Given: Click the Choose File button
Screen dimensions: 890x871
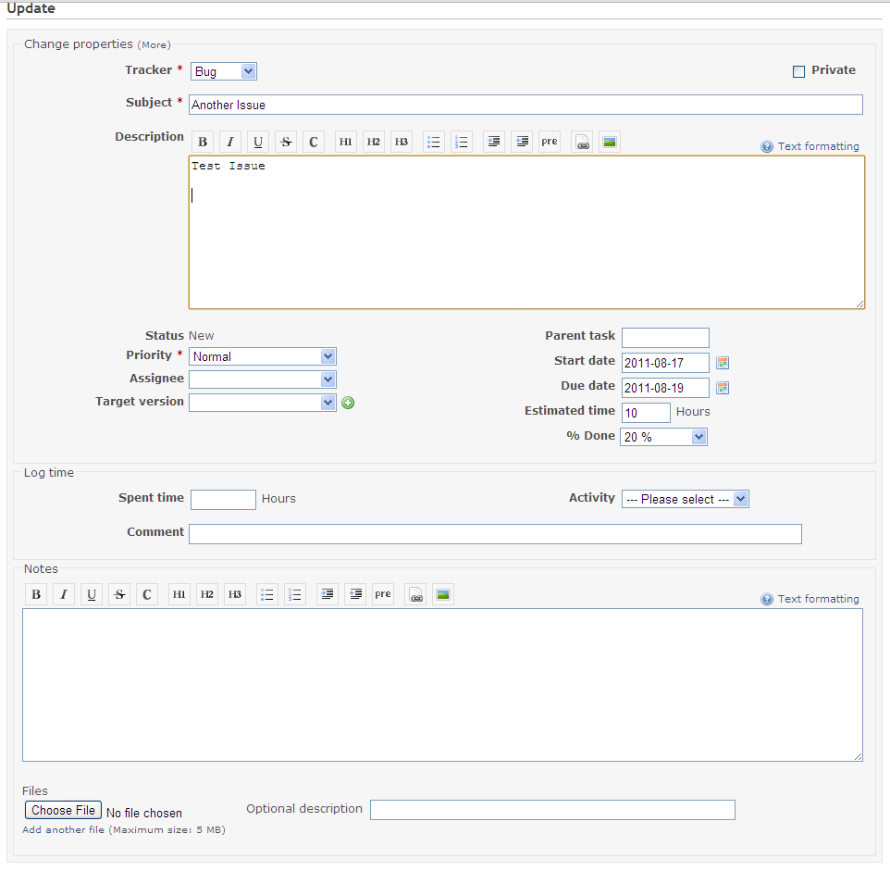Looking at the screenshot, I should [63, 810].
